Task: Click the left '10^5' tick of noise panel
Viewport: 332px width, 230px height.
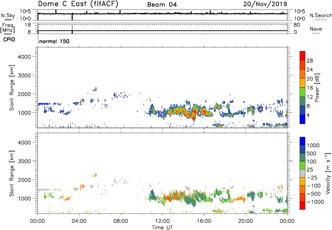Action: pos(25,11)
